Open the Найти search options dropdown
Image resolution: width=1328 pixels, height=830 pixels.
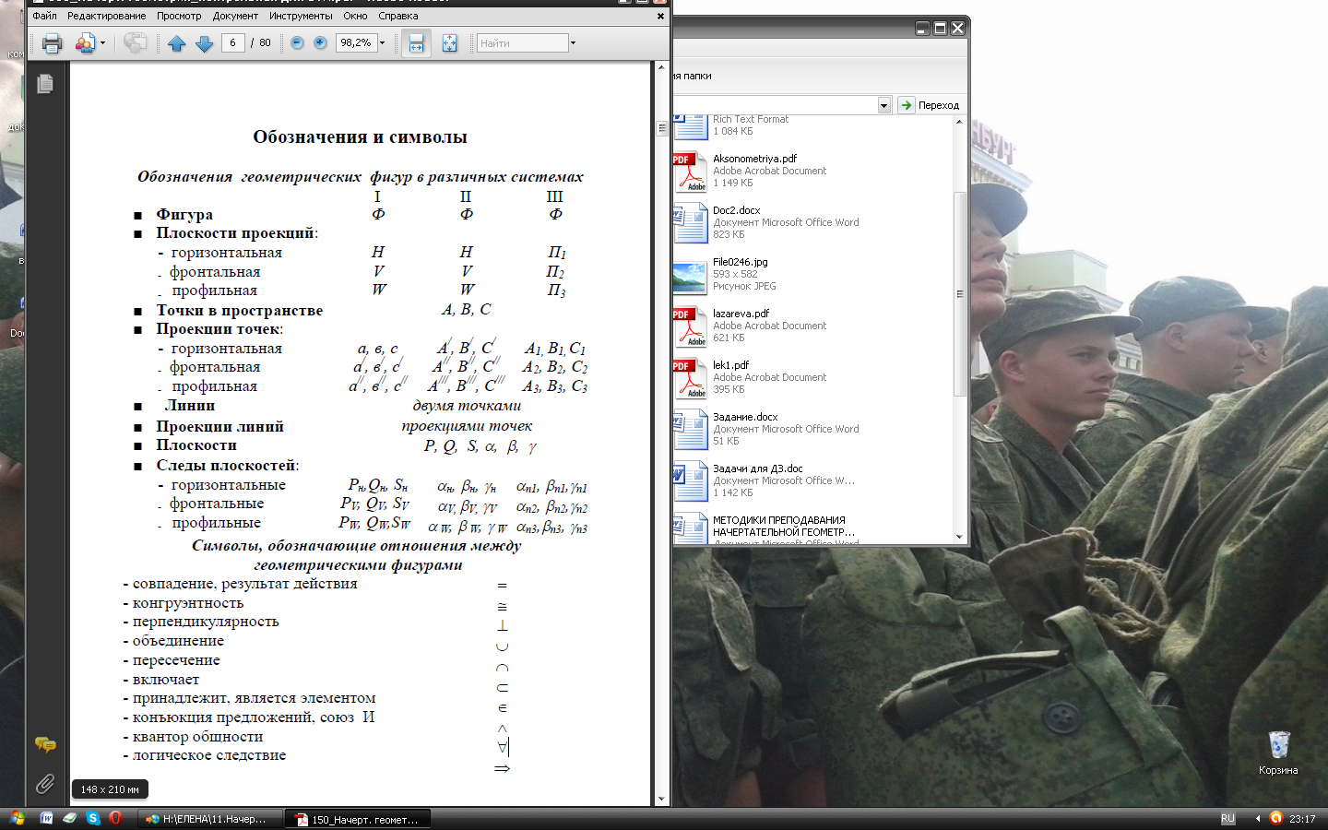click(573, 42)
